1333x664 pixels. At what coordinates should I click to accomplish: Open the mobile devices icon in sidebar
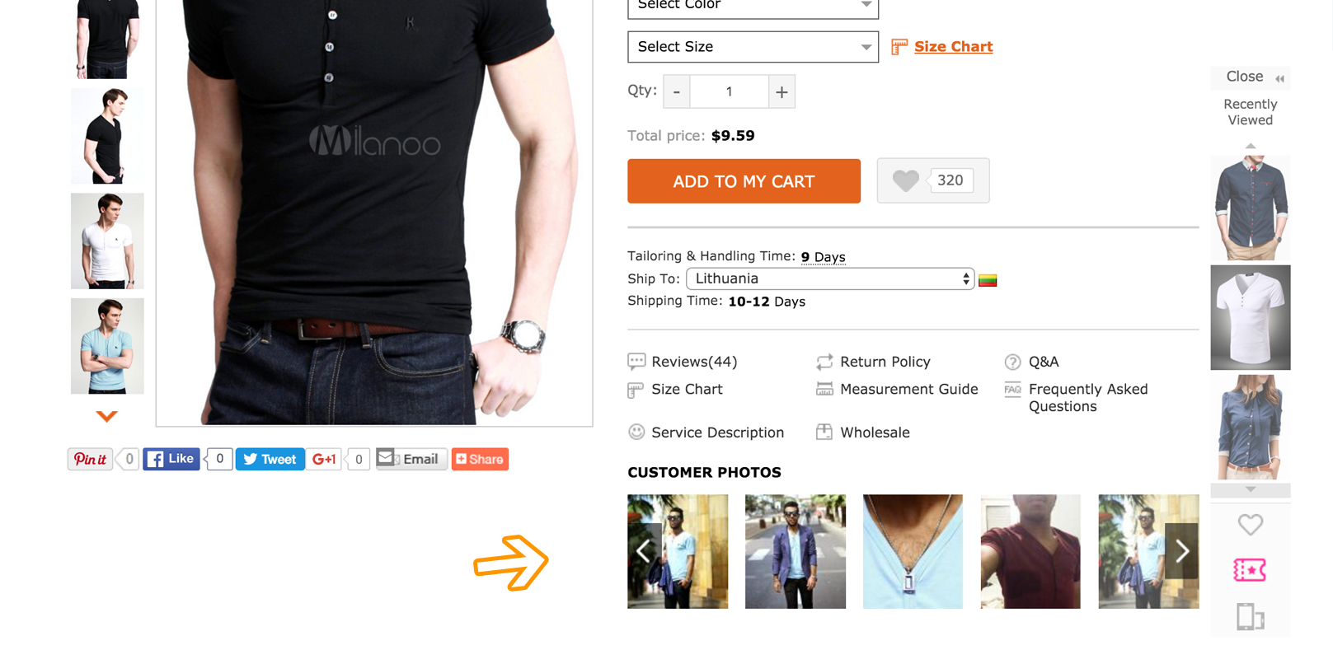click(1250, 616)
